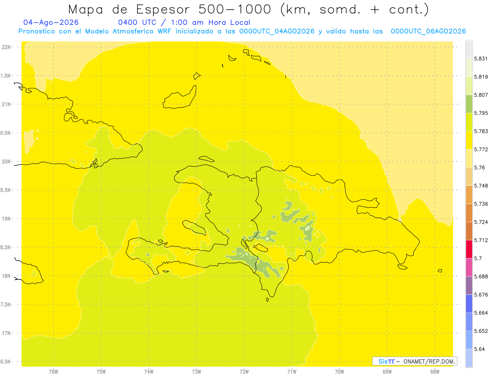Image resolution: width=488 pixels, height=377 pixels.
Task: Click the 70W longitude axis label
Action: 340,371
